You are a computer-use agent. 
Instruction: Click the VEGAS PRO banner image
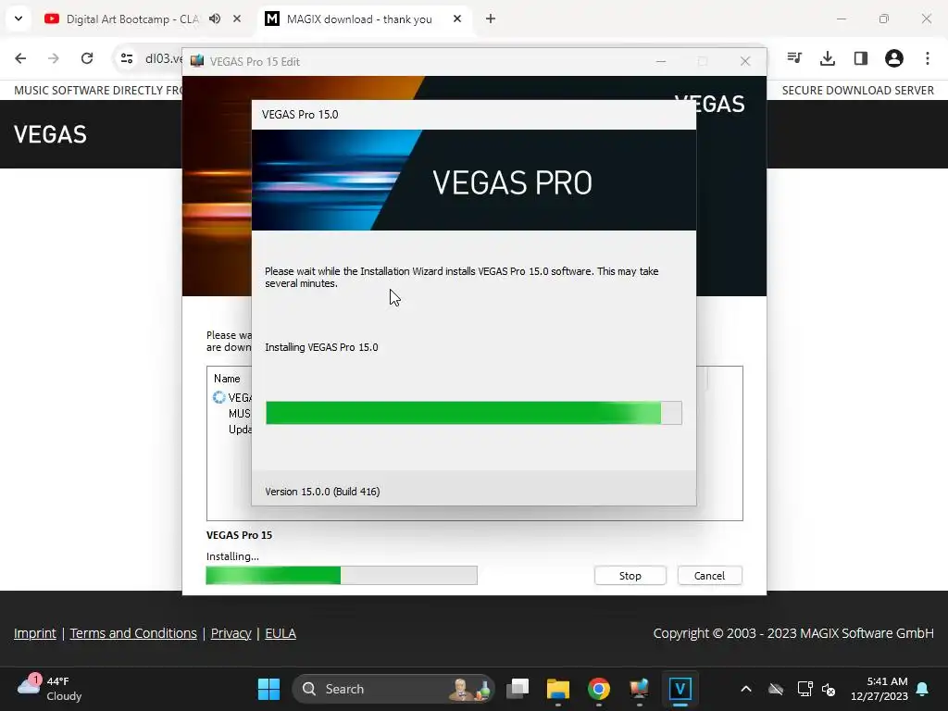point(473,181)
